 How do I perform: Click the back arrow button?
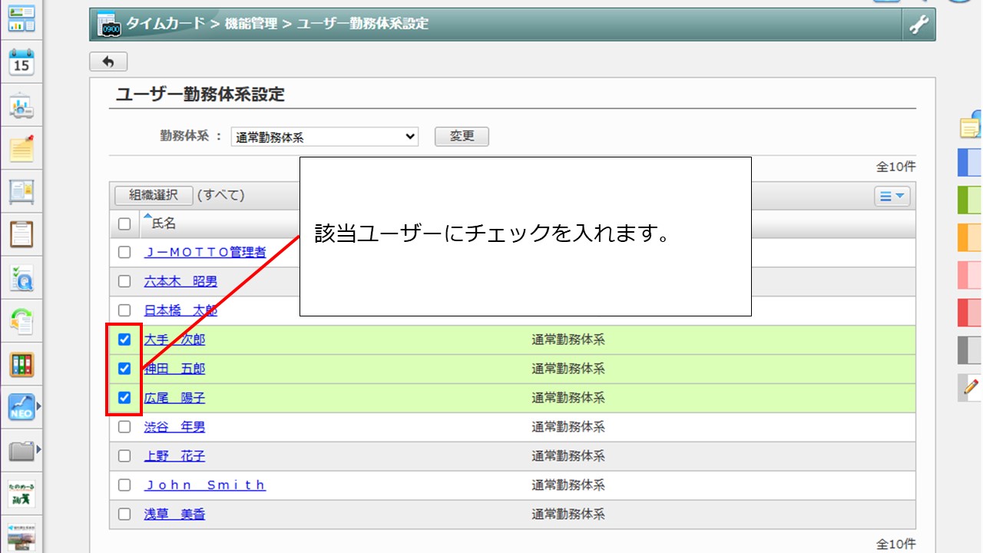click(x=108, y=61)
